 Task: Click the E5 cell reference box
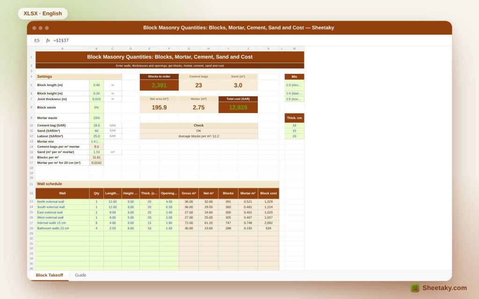[x=37, y=40]
